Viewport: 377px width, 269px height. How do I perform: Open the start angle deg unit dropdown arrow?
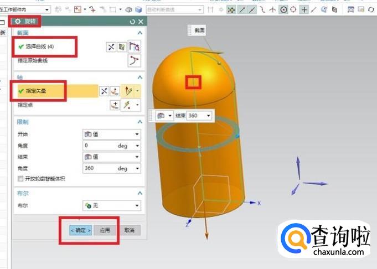[x=137, y=146]
